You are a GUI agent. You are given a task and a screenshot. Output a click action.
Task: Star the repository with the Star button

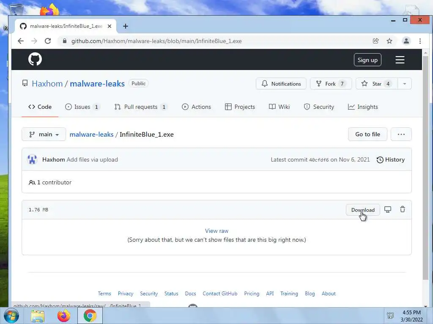coord(377,84)
